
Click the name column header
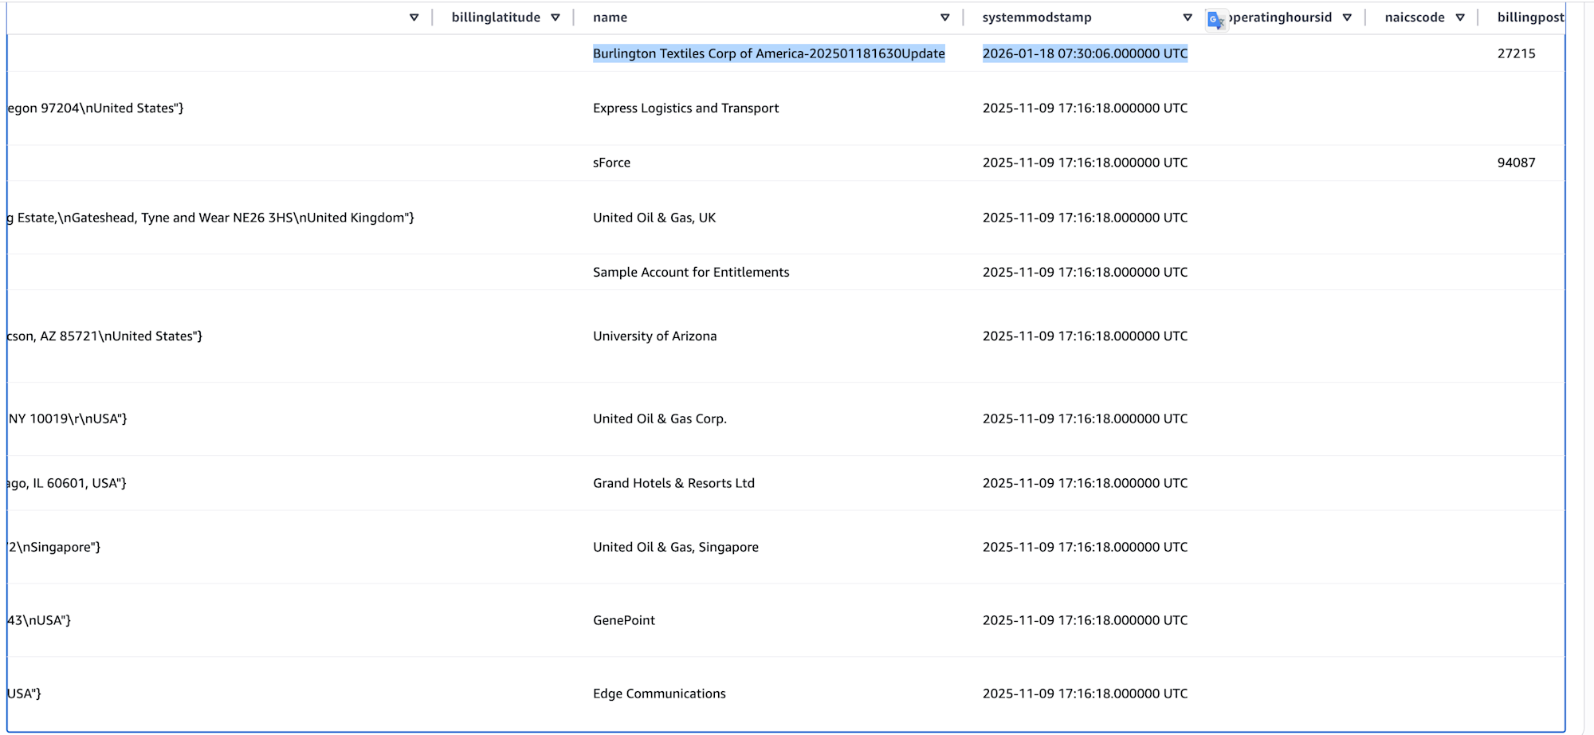(x=610, y=17)
